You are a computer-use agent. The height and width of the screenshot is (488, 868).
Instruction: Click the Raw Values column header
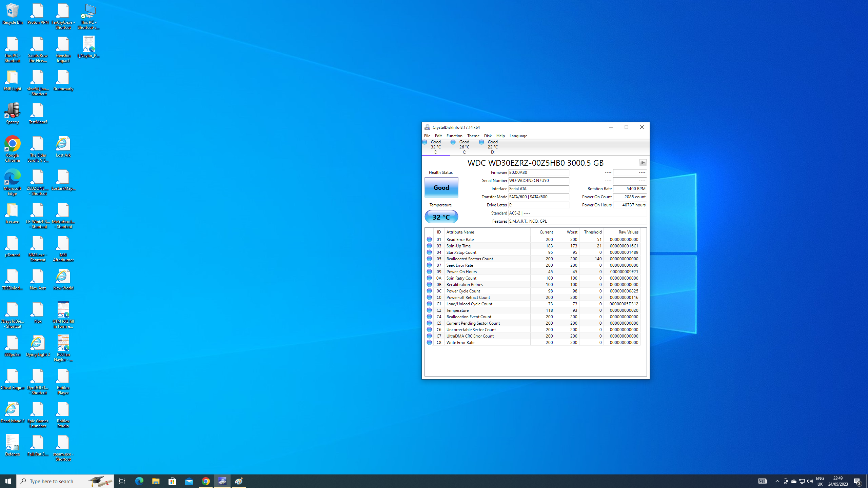[x=622, y=232]
